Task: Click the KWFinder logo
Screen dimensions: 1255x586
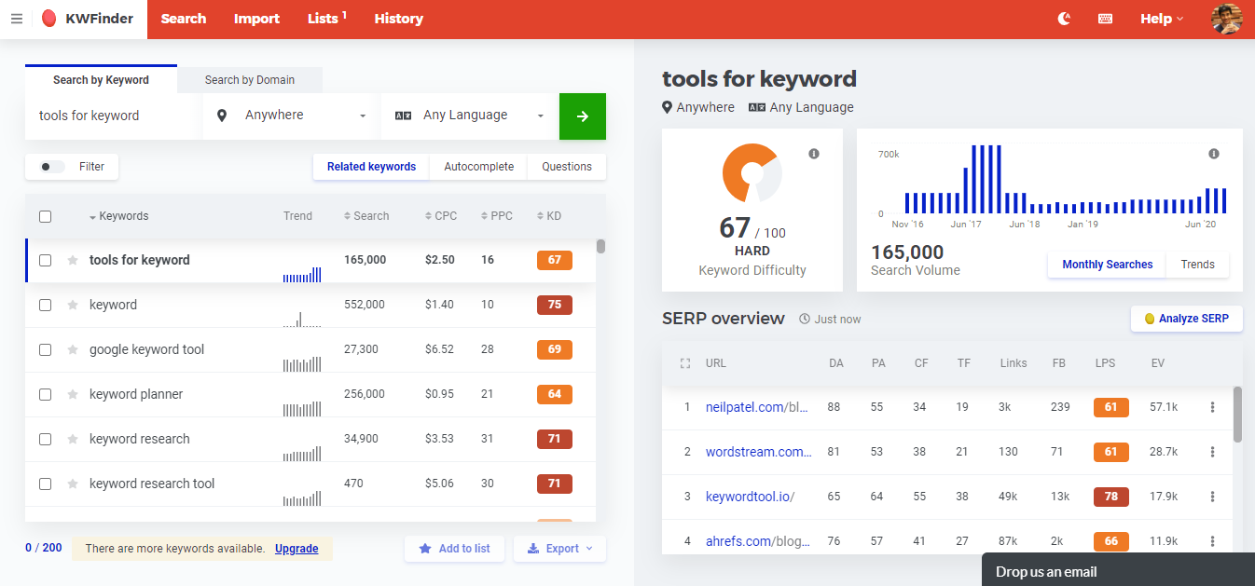Action: 88,19
